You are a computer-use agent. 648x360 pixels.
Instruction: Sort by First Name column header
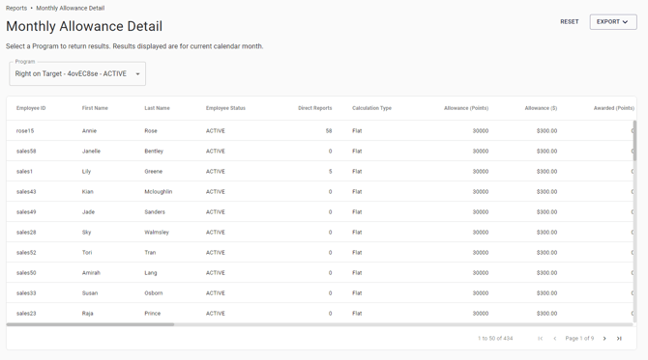(95, 108)
